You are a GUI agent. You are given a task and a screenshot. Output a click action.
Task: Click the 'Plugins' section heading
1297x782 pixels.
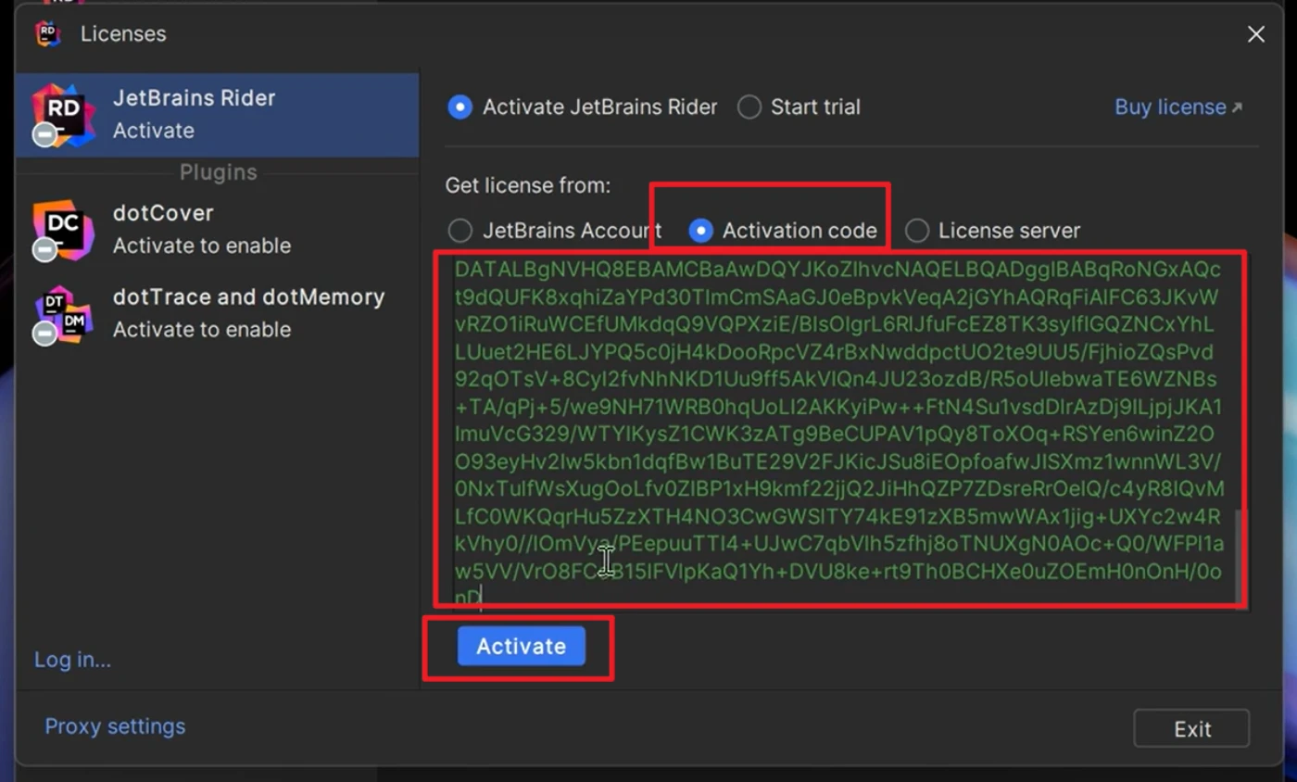[x=218, y=172]
